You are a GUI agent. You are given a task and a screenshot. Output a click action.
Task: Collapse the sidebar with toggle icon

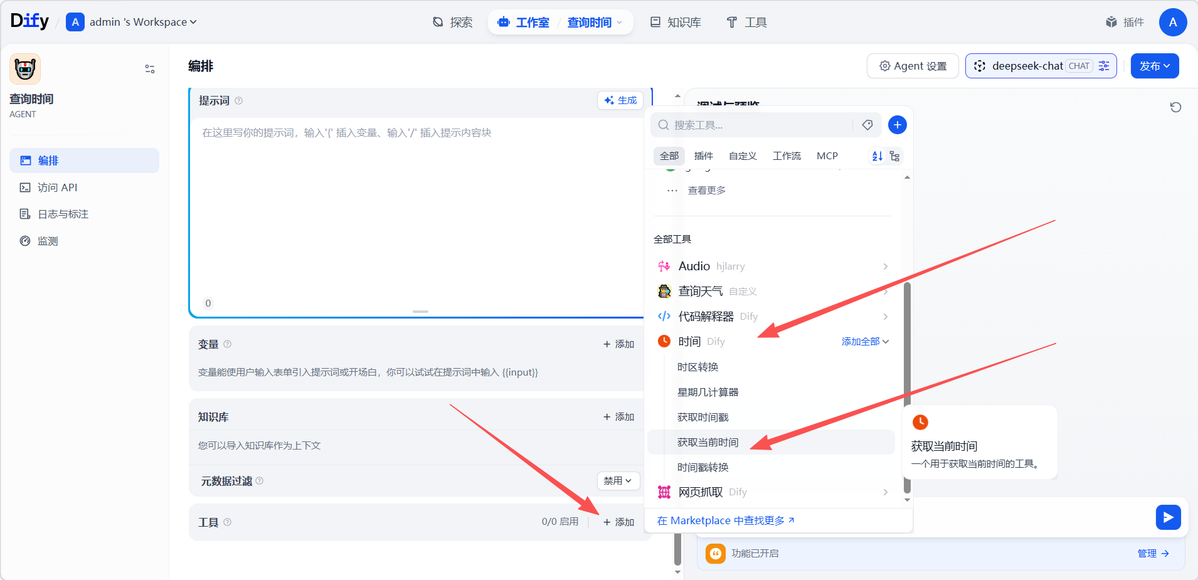[150, 69]
